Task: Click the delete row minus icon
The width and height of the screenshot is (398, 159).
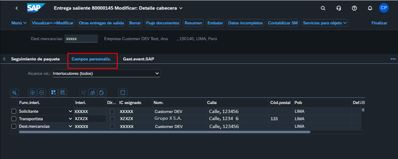Action: pyautogui.click(x=41, y=93)
